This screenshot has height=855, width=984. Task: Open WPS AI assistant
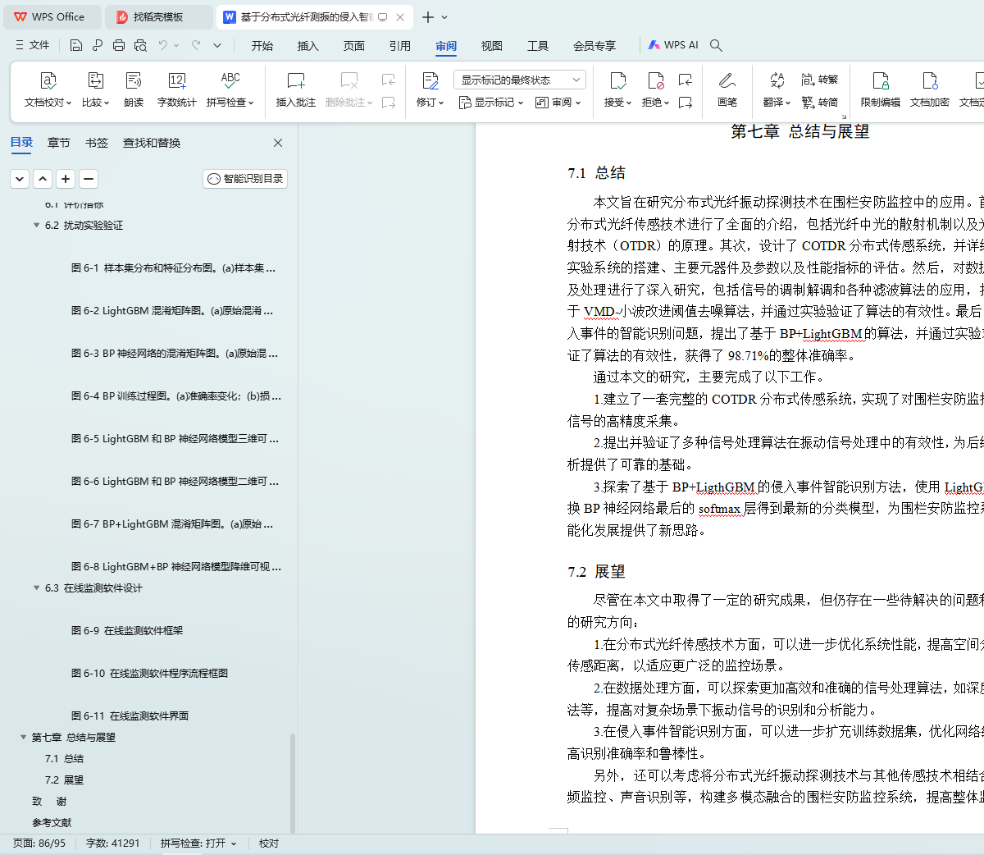673,45
